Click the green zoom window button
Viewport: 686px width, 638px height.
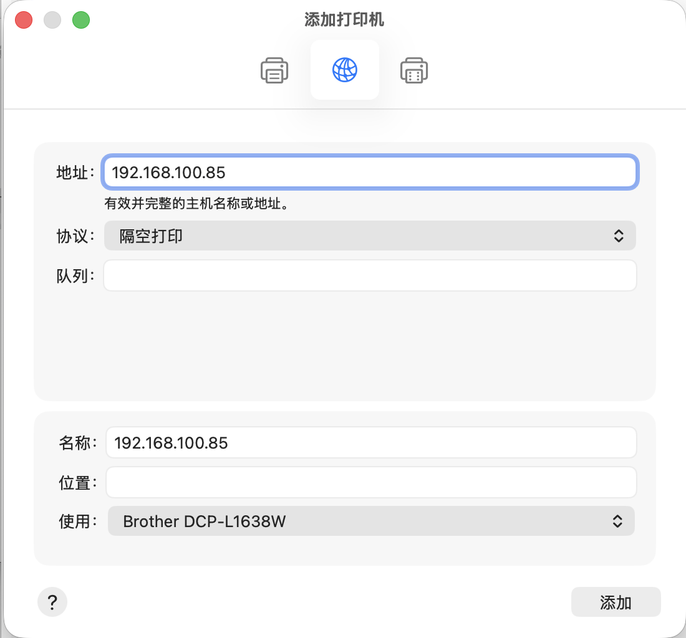coord(81,20)
